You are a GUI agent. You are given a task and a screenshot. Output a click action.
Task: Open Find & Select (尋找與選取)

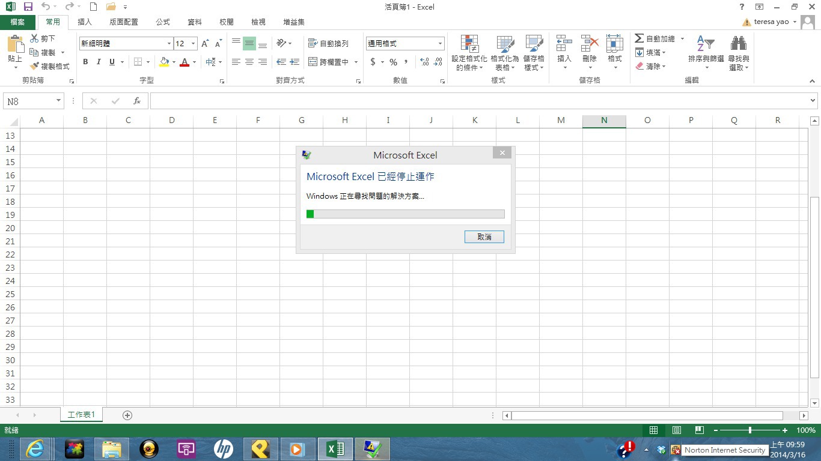click(x=739, y=53)
